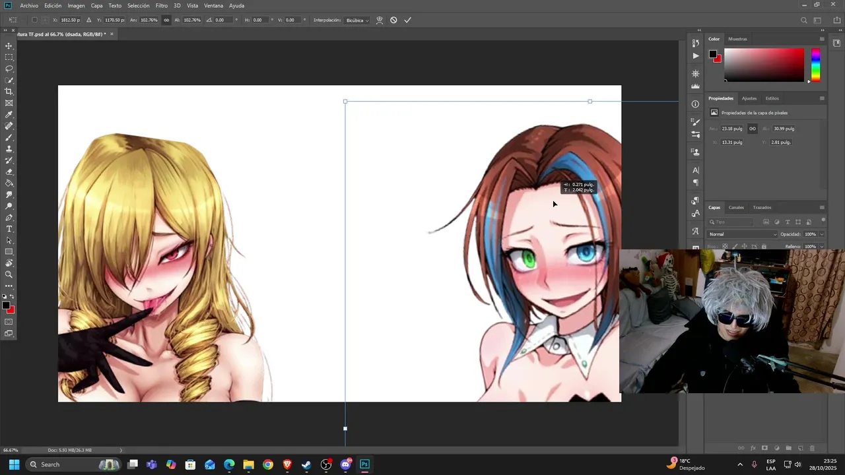This screenshot has height=475, width=845.
Task: Toggle text layer filter in Capas
Action: pyautogui.click(x=788, y=222)
